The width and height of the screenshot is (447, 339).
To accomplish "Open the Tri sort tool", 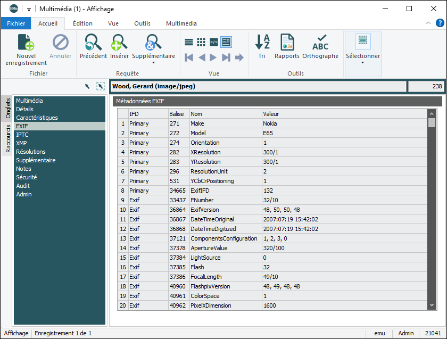I will point(262,43).
